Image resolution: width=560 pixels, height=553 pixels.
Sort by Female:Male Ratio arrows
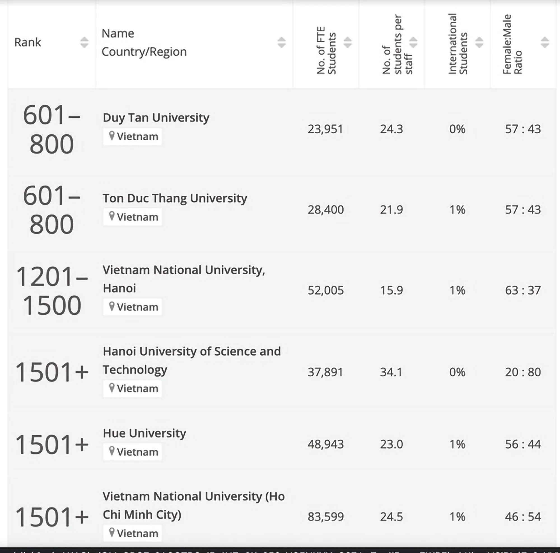[545, 42]
